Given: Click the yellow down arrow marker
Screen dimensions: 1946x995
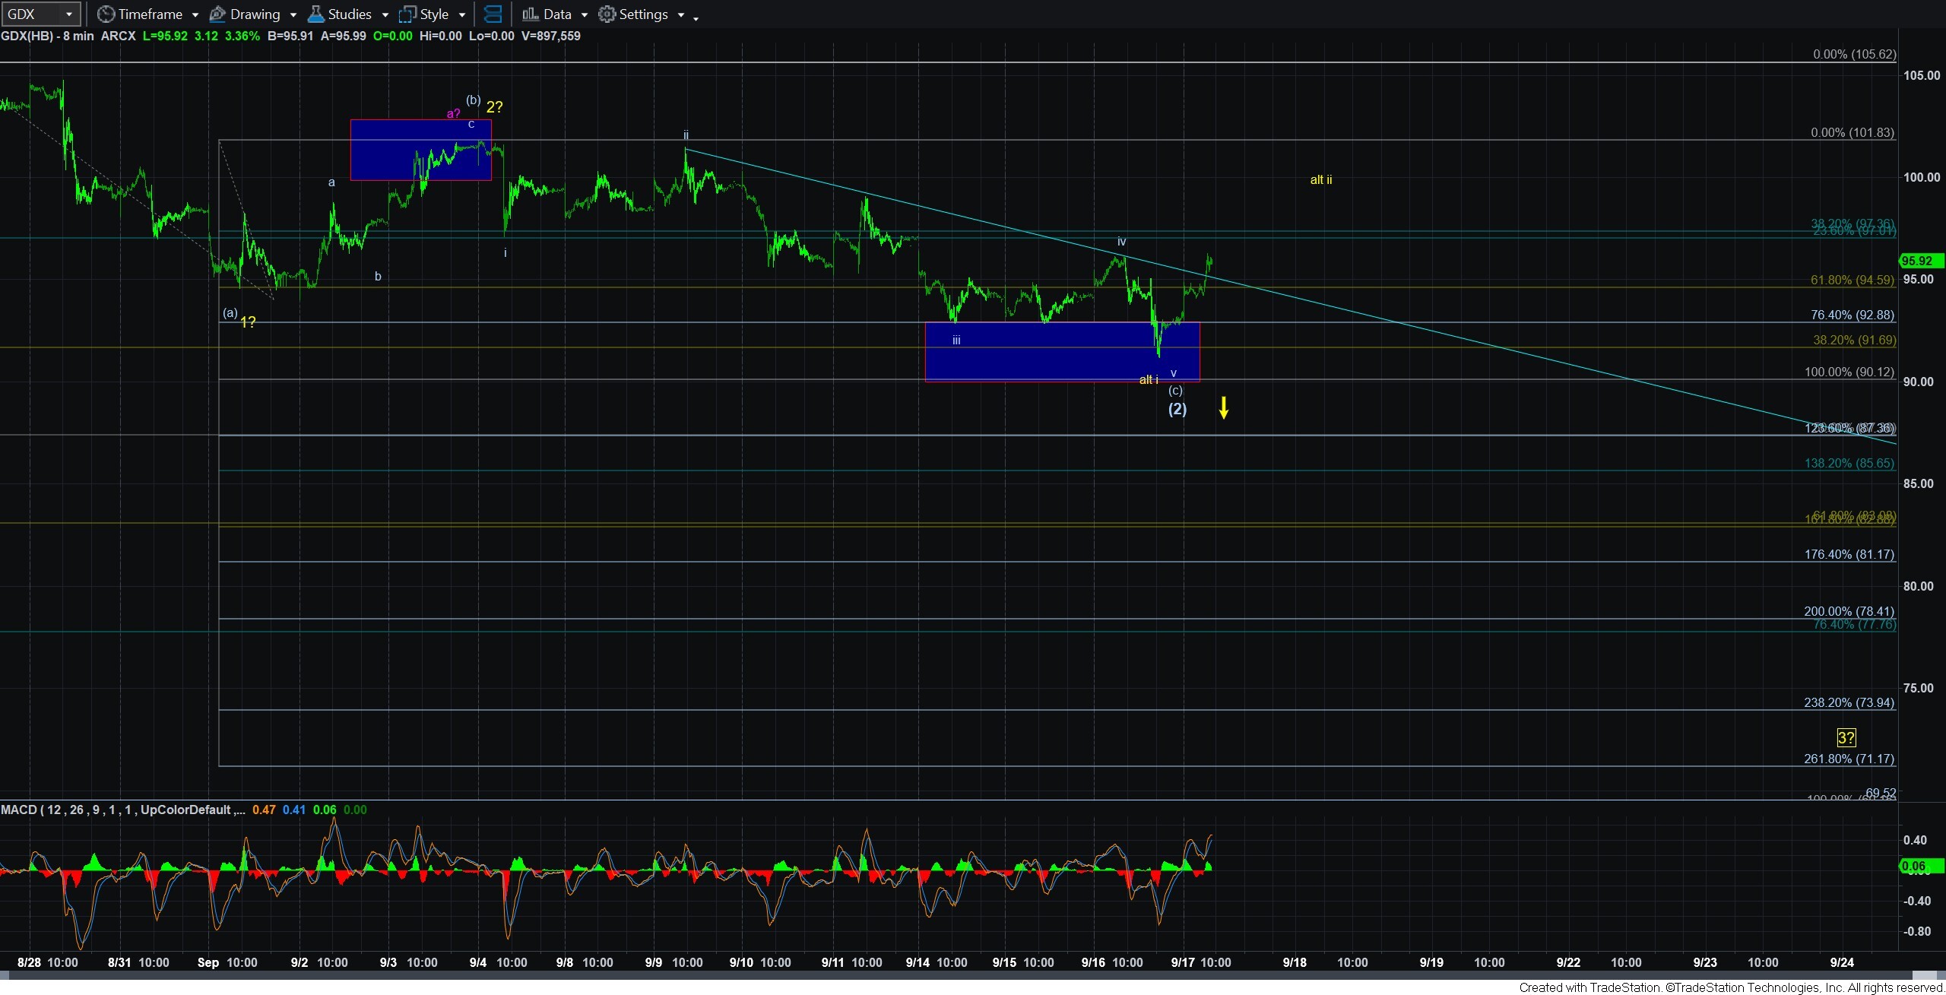Looking at the screenshot, I should [x=1224, y=407].
